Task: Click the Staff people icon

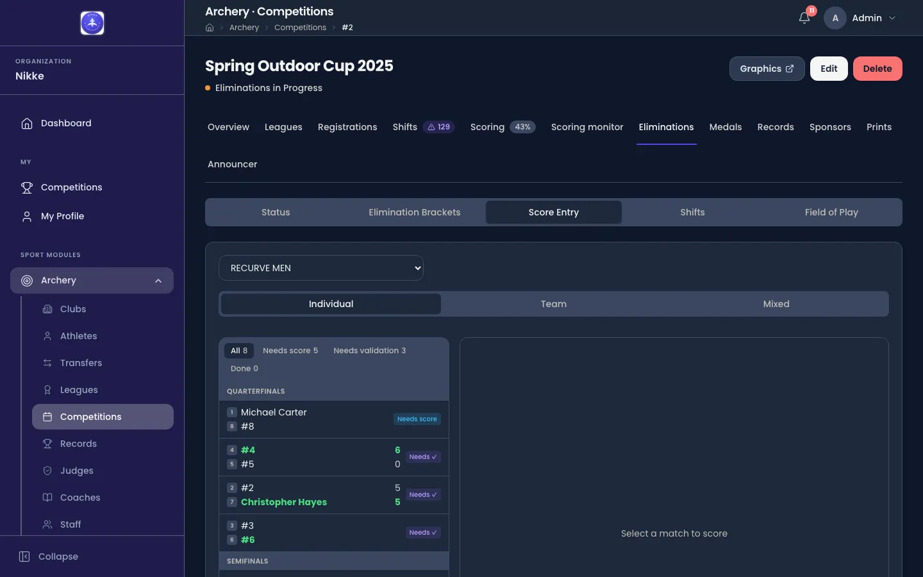Action: (x=47, y=524)
